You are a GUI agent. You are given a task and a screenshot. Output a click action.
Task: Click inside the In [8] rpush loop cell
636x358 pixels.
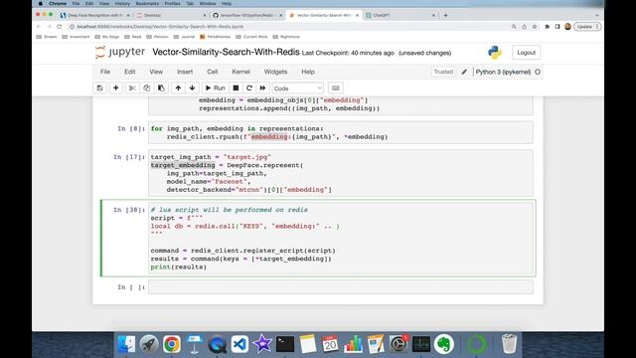click(341, 132)
